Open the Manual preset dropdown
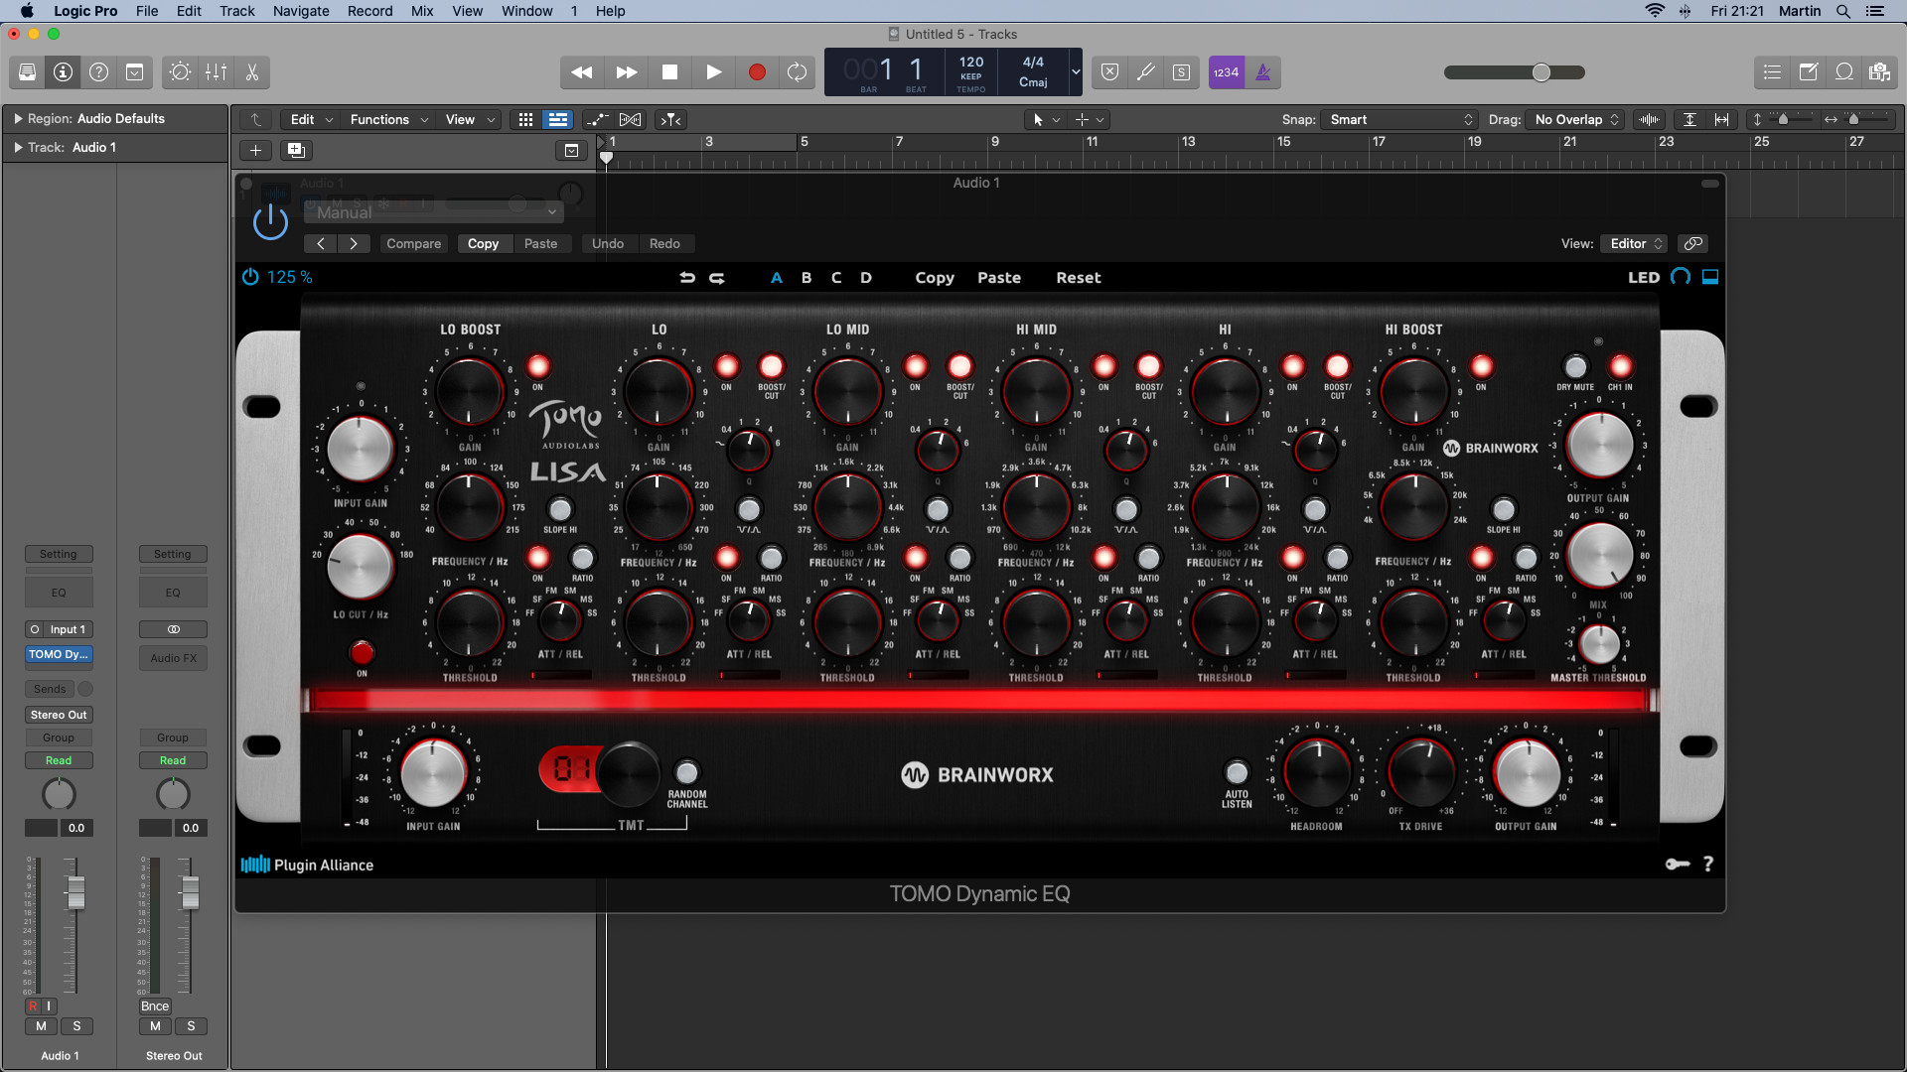Screen dimensions: 1907x1072 pos(434,212)
